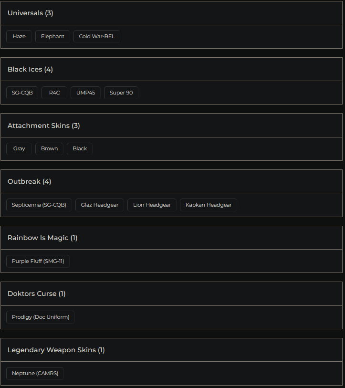The height and width of the screenshot is (388, 345).
Task: Select the Prodigy (Doc Uniform) tag
Action: point(41,317)
